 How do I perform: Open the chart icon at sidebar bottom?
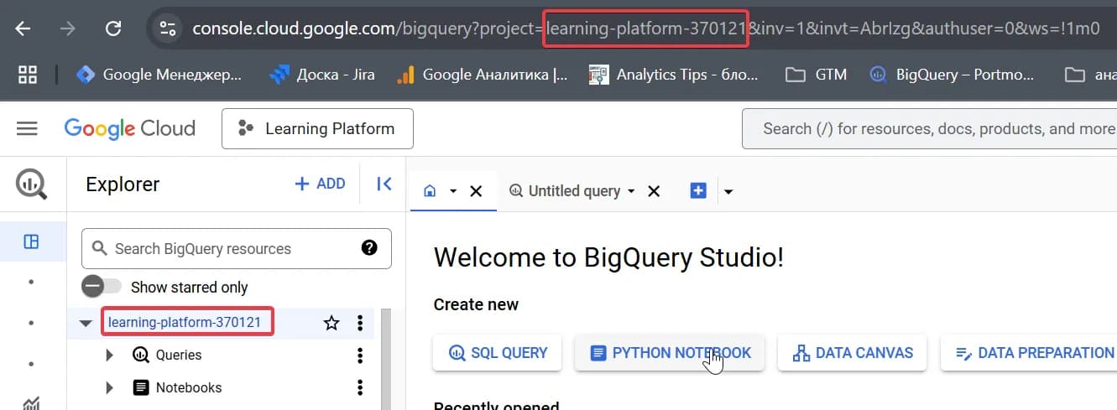coord(31,403)
